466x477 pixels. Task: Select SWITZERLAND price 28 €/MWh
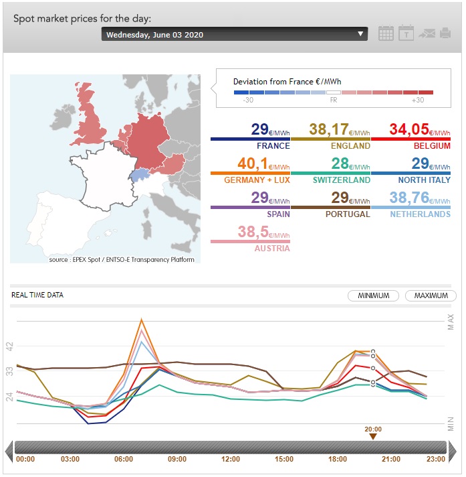click(x=330, y=170)
